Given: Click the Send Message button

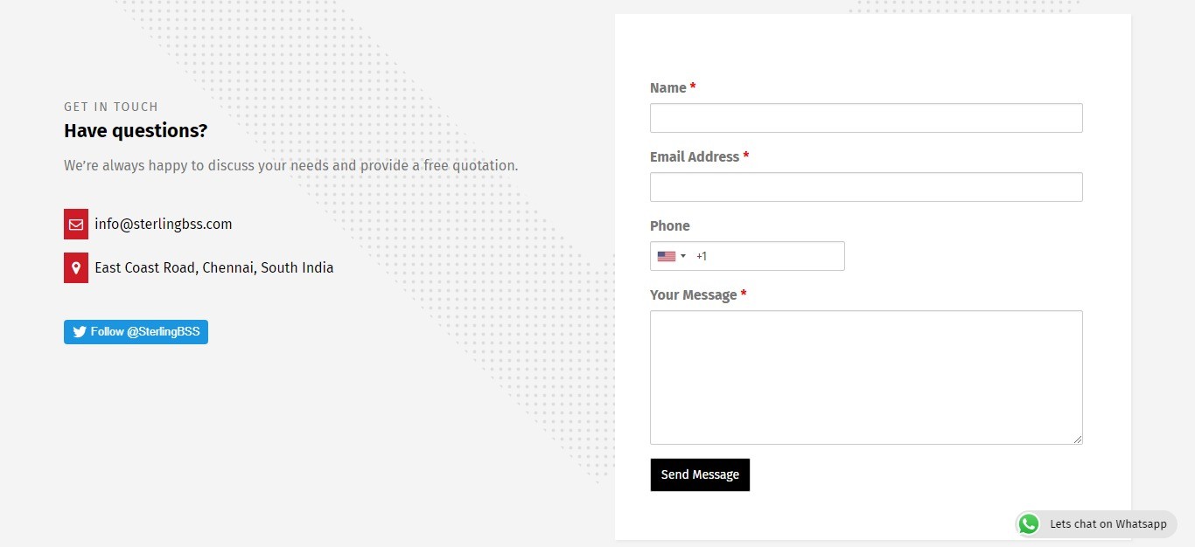Looking at the screenshot, I should pos(700,474).
